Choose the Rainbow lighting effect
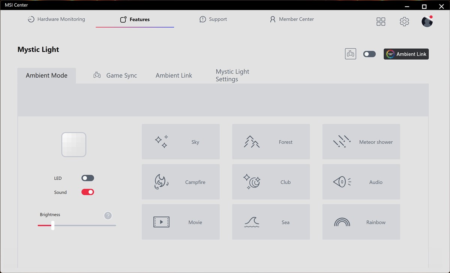The image size is (450, 273). pyautogui.click(x=361, y=222)
